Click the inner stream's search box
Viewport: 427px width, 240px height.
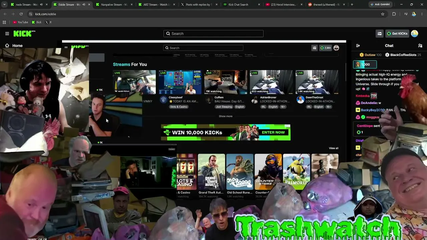click(x=203, y=48)
